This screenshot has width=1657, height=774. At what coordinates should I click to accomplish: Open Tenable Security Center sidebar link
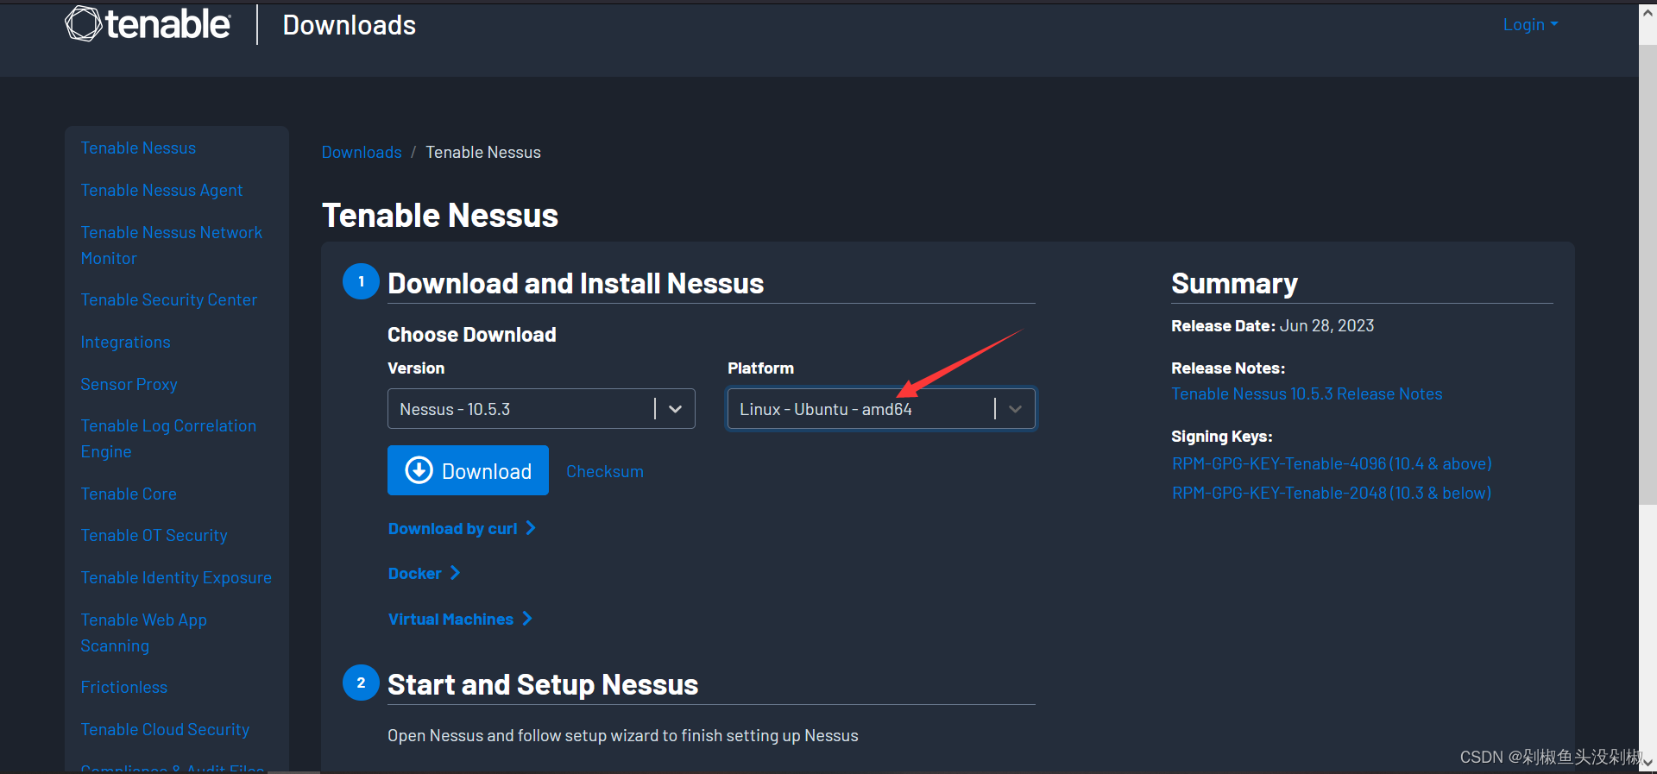(169, 299)
